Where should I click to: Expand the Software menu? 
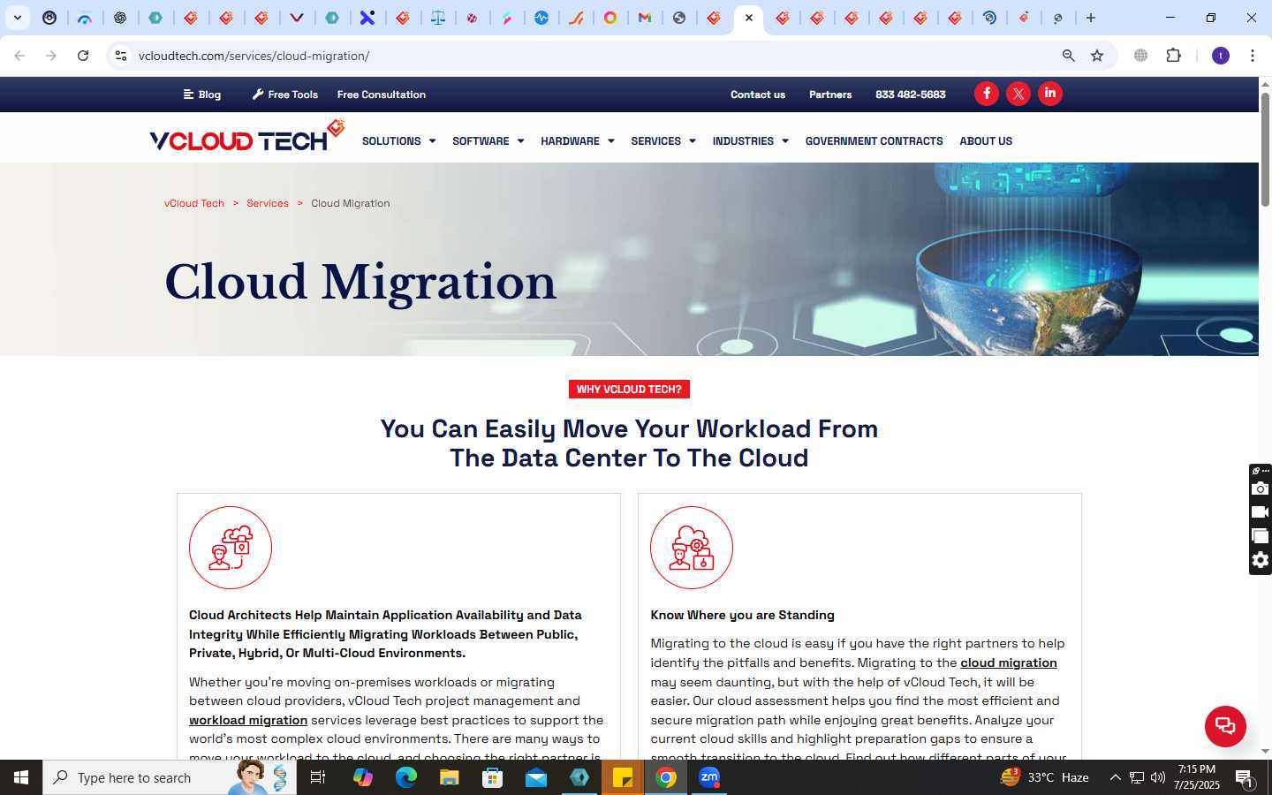[488, 141]
